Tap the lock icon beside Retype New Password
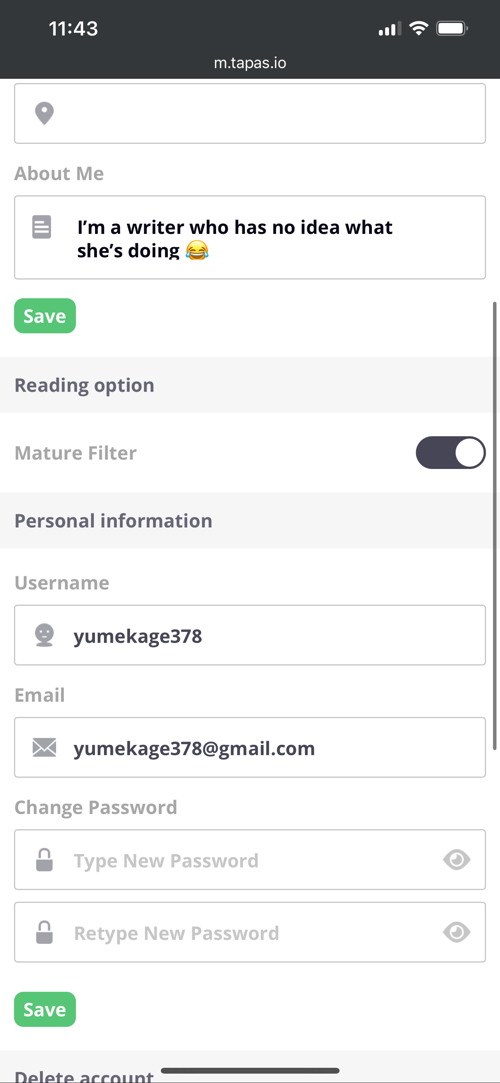The height and width of the screenshot is (1083, 500). click(44, 932)
